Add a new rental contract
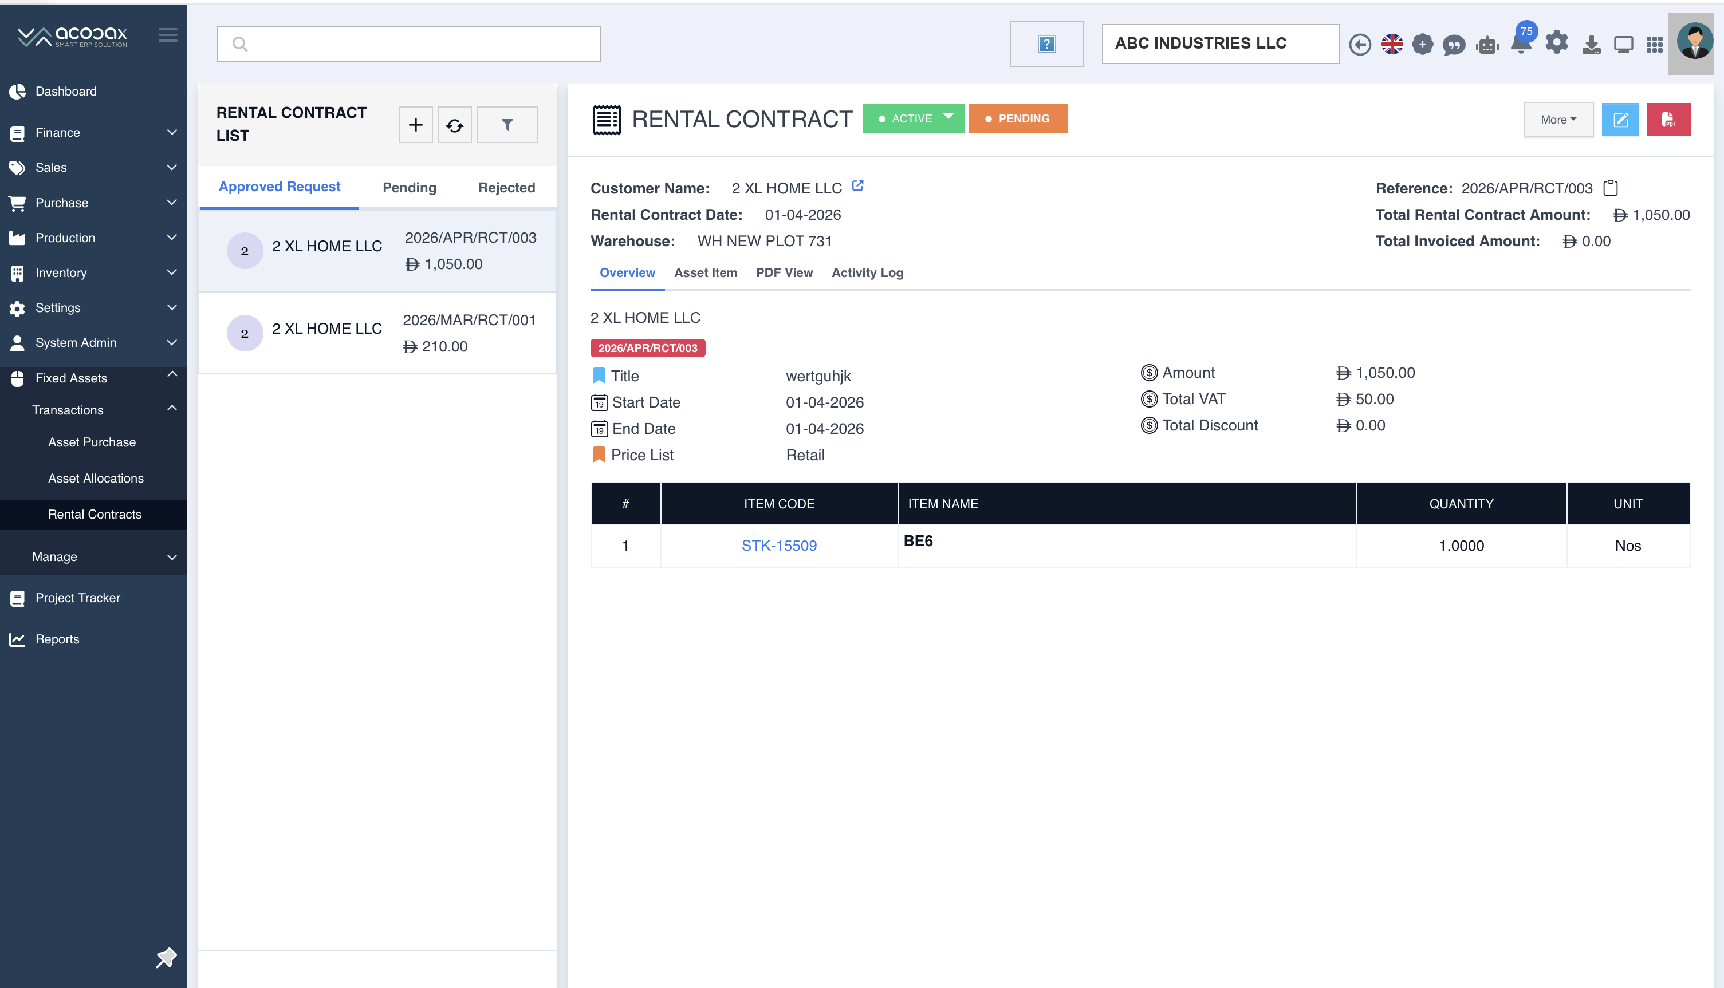1724x988 pixels. [415, 125]
